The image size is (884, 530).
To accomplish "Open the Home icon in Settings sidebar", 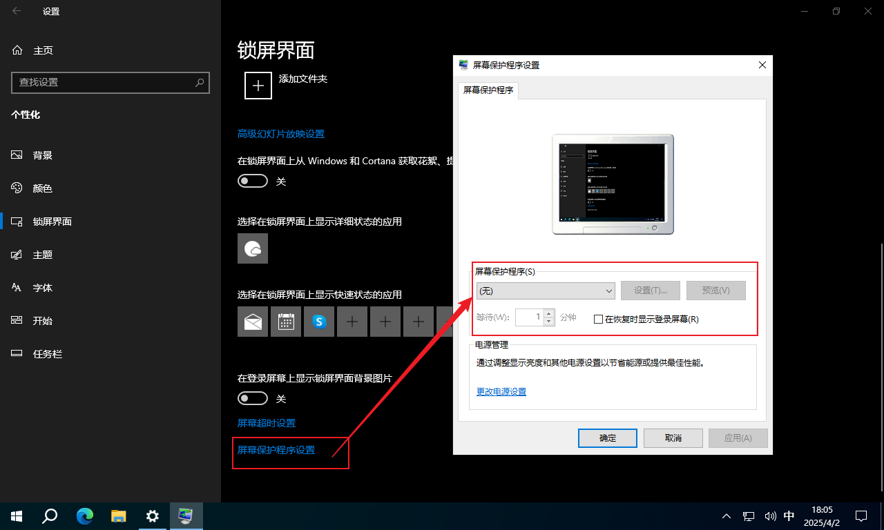I will pyautogui.click(x=17, y=50).
